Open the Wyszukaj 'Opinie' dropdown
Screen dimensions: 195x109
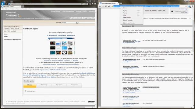tap(70, 23)
